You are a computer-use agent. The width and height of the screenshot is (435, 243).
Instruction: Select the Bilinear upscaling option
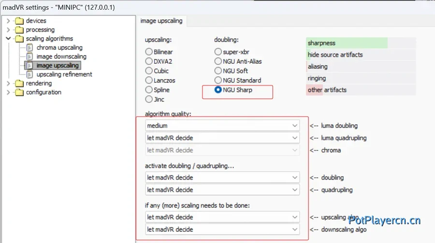(x=149, y=52)
